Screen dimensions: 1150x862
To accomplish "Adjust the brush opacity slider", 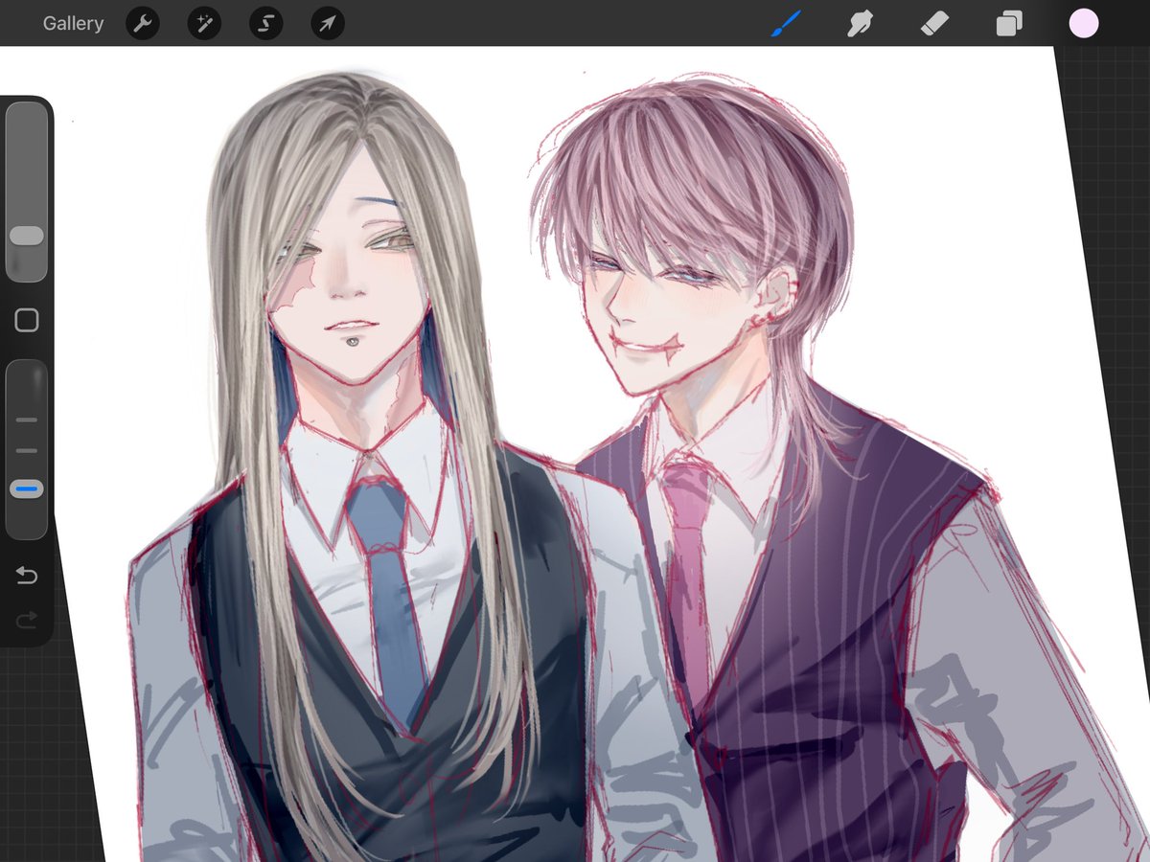I will click(x=27, y=449).
